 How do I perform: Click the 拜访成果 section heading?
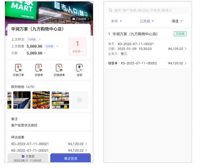click(18, 137)
